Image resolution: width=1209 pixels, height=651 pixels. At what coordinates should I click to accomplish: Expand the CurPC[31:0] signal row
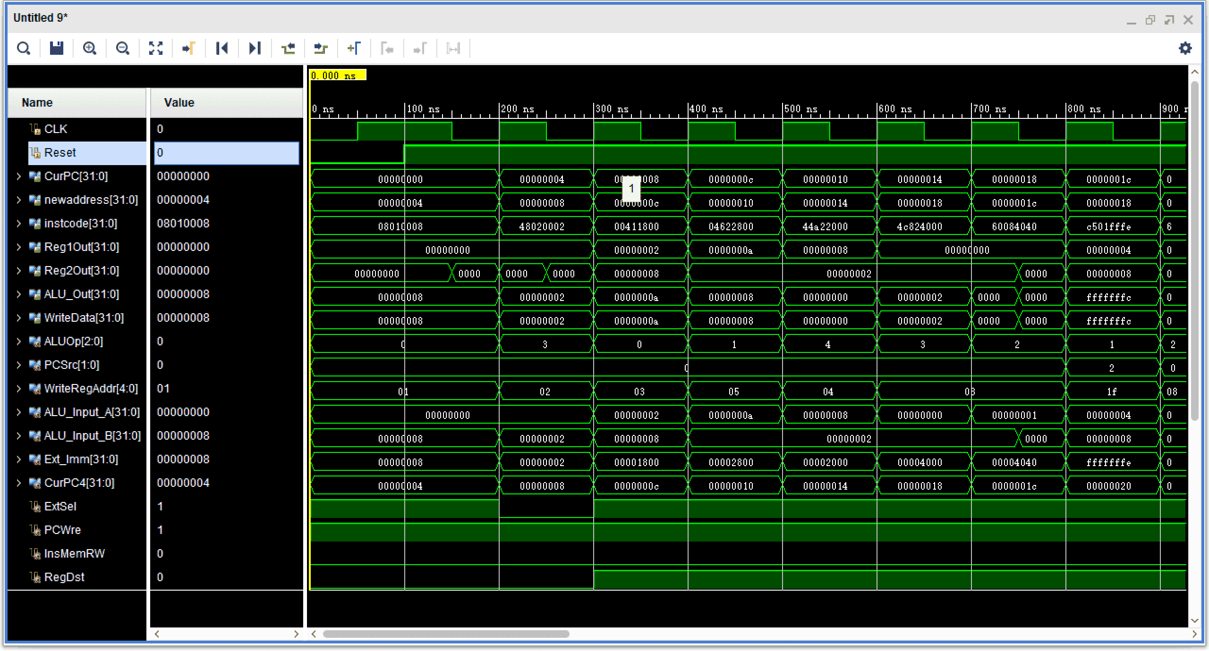tap(17, 175)
